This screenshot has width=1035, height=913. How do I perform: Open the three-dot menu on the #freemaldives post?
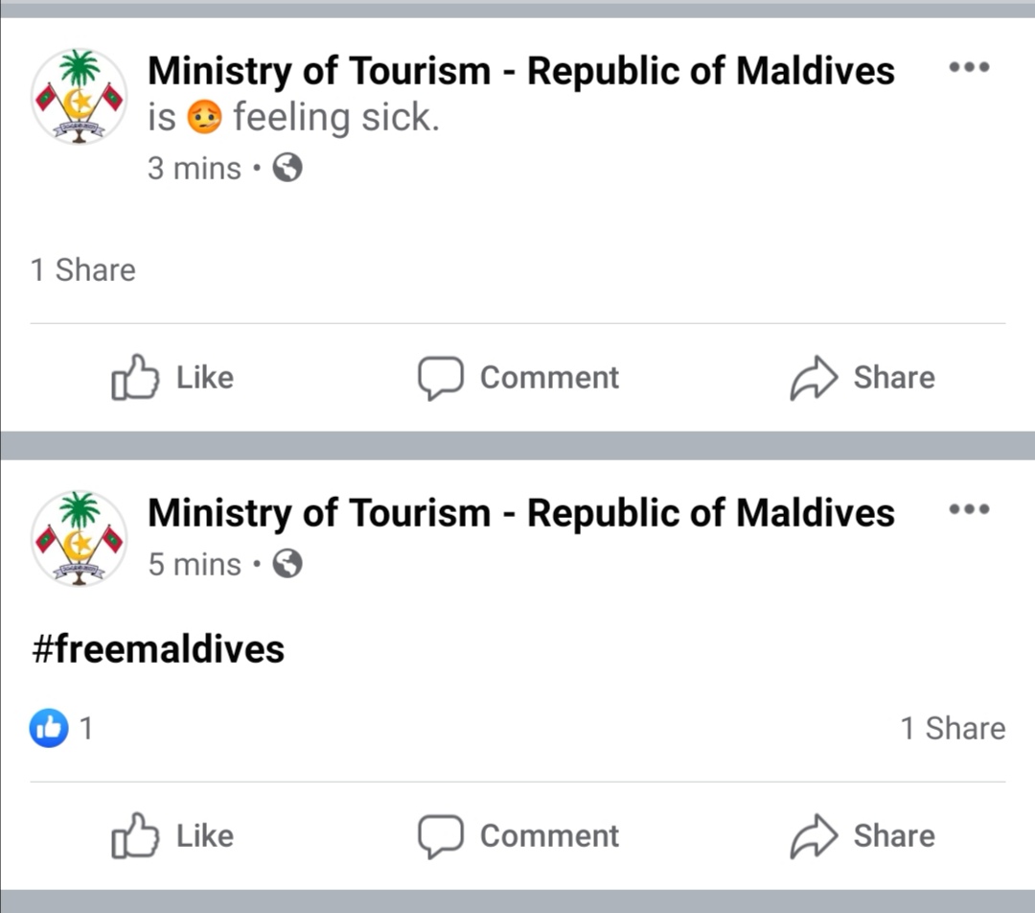969,509
